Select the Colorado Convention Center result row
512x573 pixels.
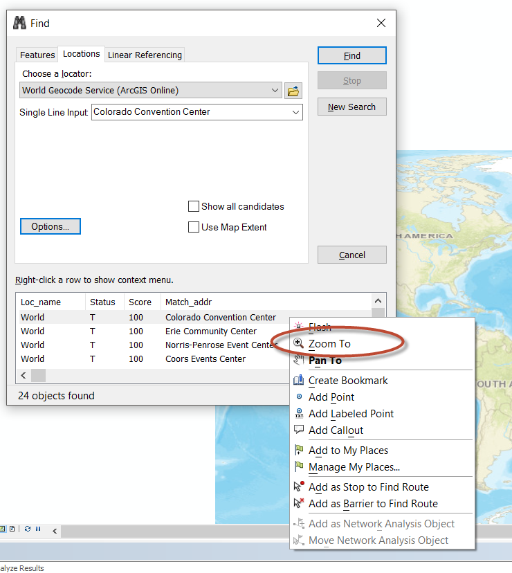(195, 317)
